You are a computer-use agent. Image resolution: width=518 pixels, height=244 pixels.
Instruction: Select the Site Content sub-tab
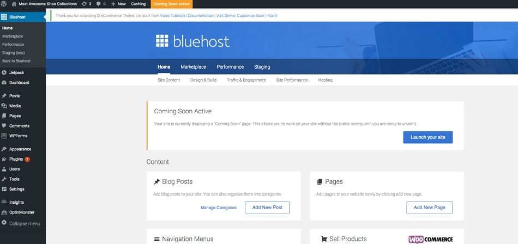[169, 80]
